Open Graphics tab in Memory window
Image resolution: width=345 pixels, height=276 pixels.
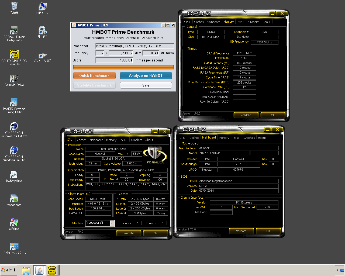pyautogui.click(x=254, y=22)
